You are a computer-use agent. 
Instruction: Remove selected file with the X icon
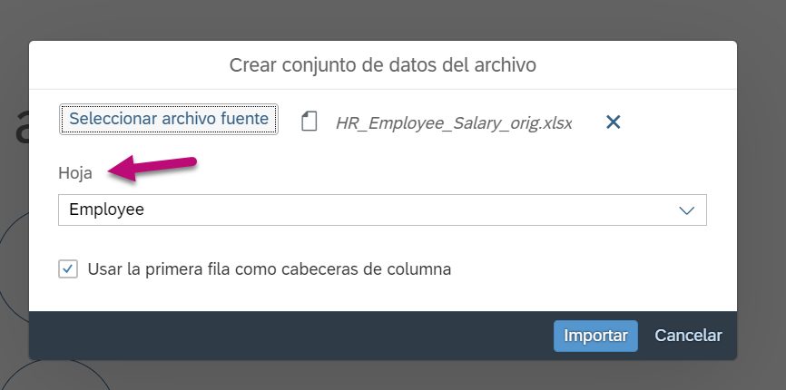click(613, 122)
